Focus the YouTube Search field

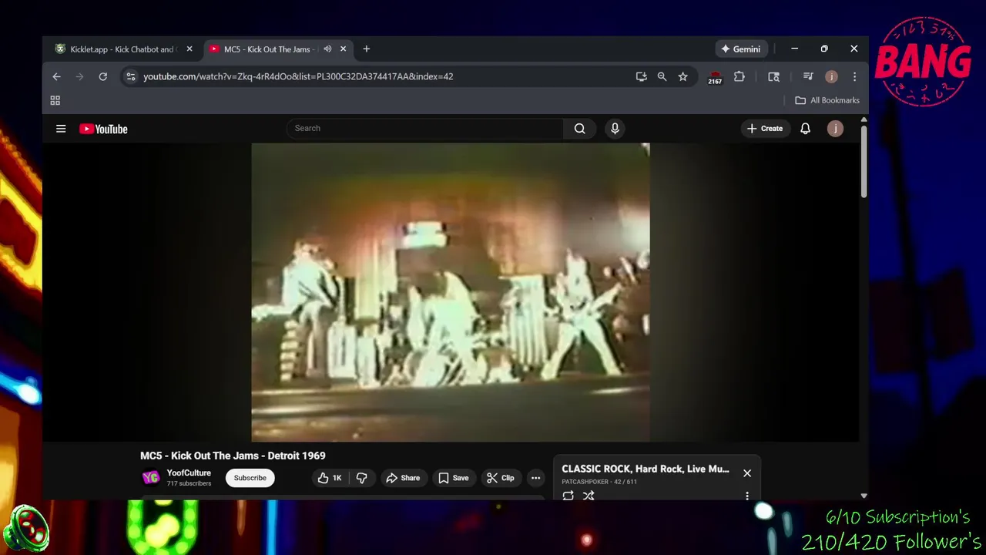425,129
